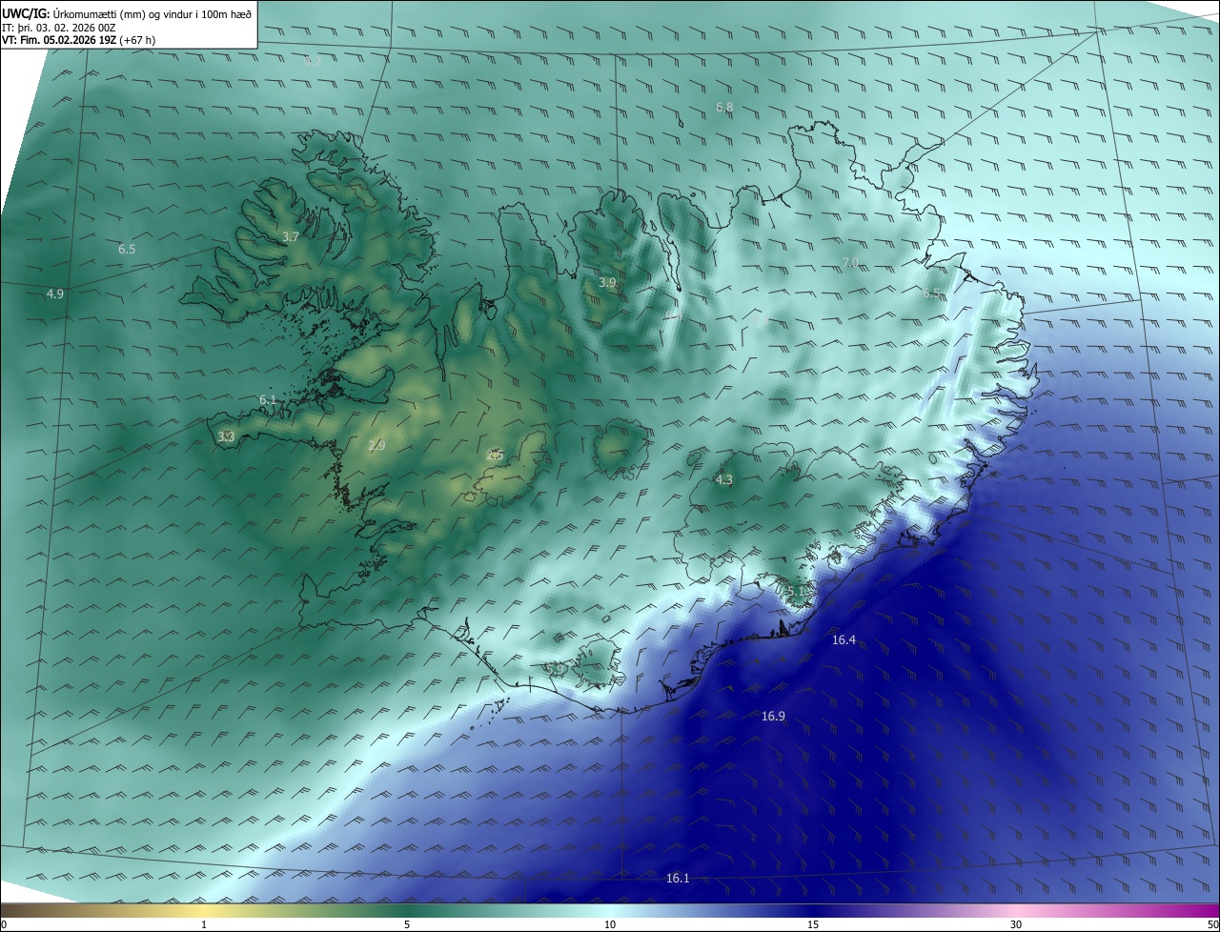The width and height of the screenshot is (1220, 932).
Task: Click the 16.4 value offshore
Action: [x=844, y=640]
